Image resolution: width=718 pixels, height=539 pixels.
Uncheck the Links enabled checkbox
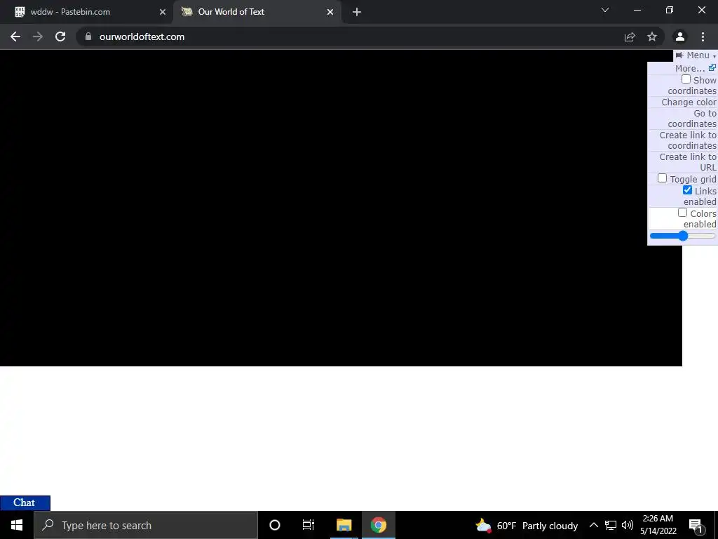pos(687,189)
